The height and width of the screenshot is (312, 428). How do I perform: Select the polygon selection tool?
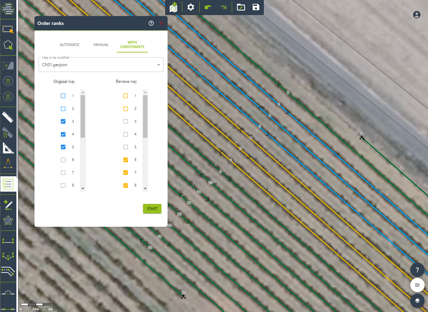[x=8, y=45]
